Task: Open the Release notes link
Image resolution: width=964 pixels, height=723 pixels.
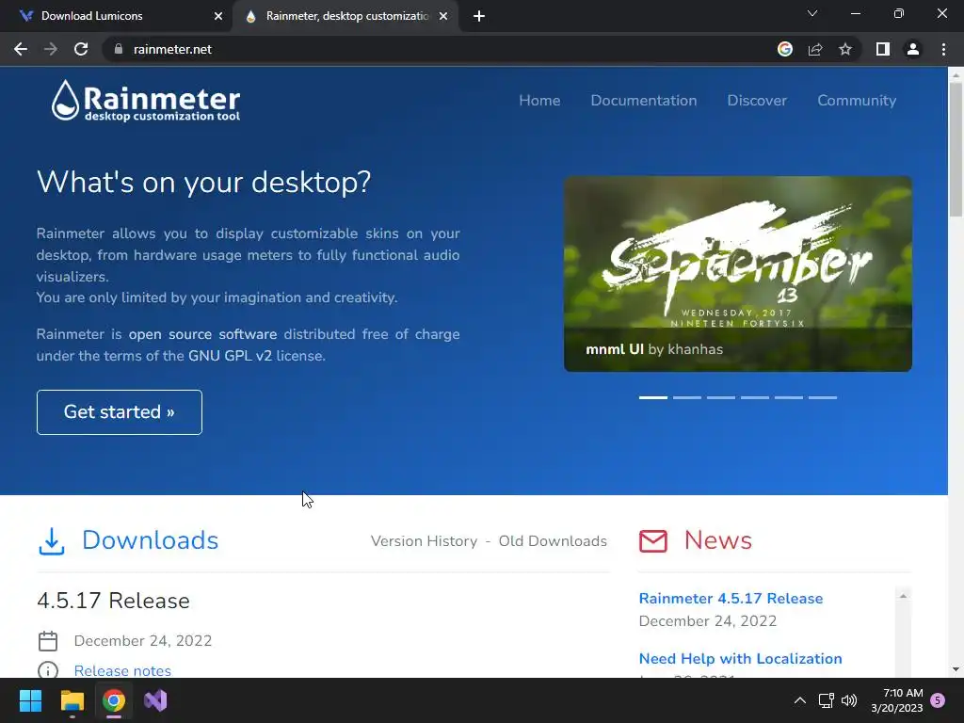Action: point(122,670)
